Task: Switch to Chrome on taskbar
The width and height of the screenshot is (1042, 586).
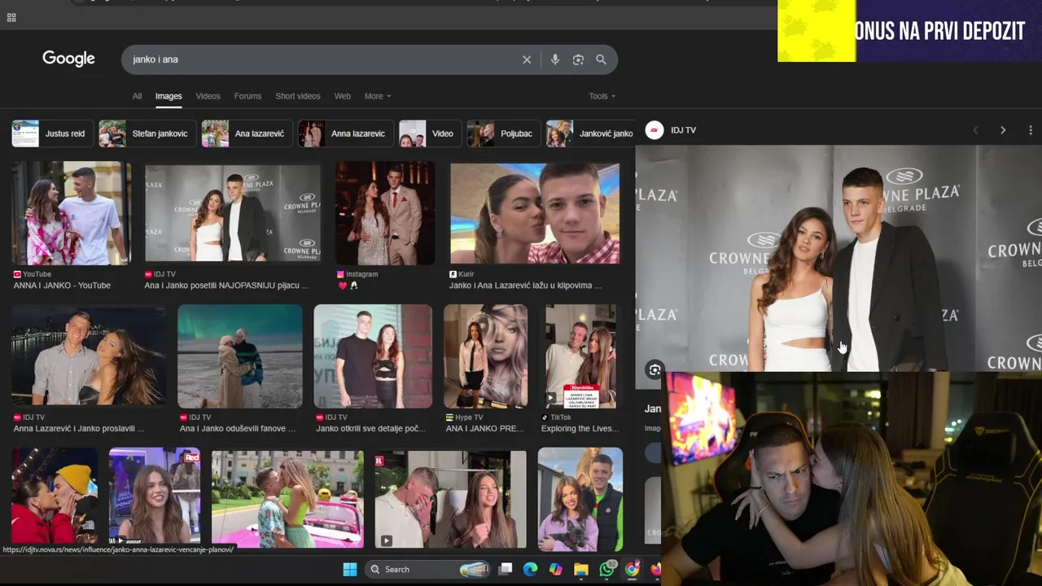Action: point(632,569)
